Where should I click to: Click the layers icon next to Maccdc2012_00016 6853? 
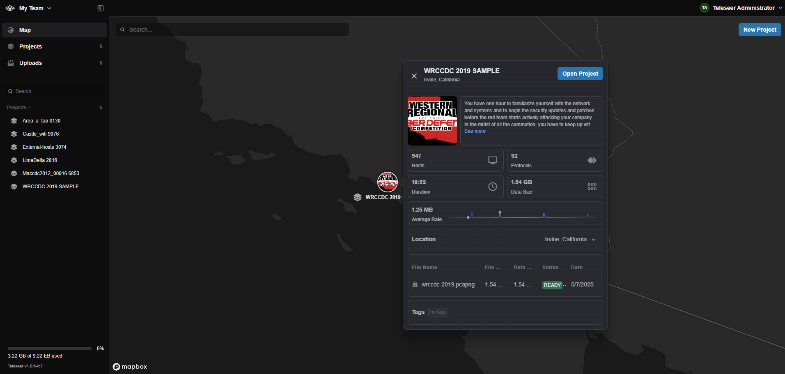pyautogui.click(x=14, y=173)
